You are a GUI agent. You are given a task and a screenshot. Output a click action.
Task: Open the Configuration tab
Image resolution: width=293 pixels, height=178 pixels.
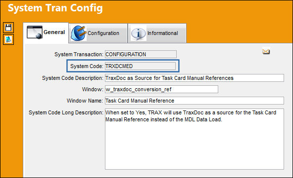pos(98,34)
